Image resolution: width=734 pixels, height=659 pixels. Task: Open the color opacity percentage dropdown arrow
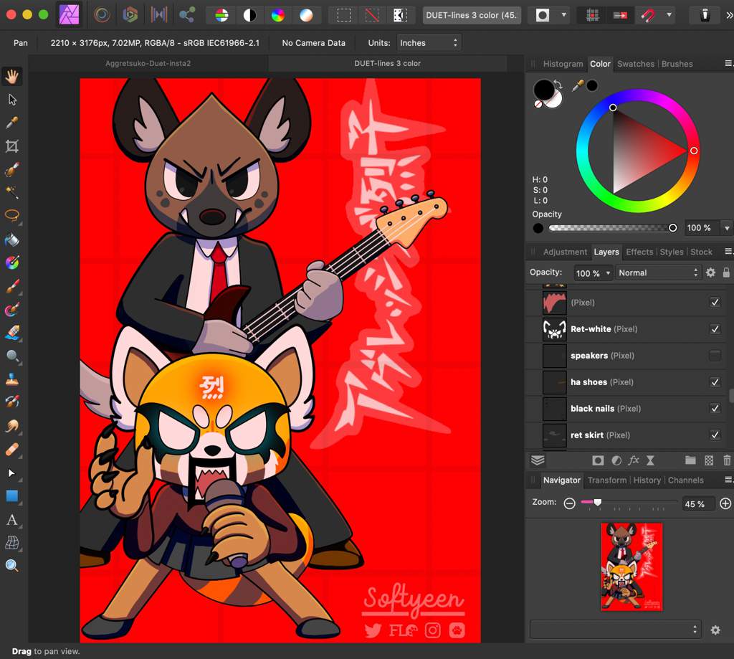tap(727, 228)
